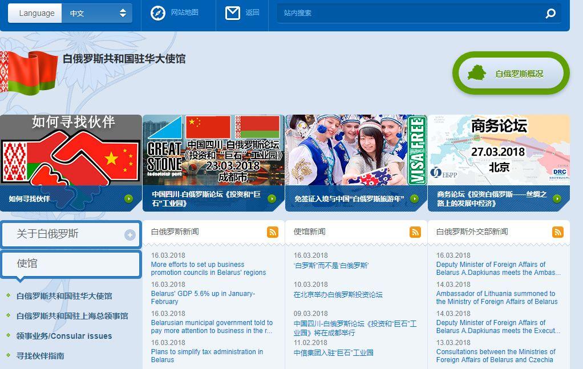583x369 pixels.
Task: Open Great Stone Sichuan forum banner image
Action: [213, 149]
